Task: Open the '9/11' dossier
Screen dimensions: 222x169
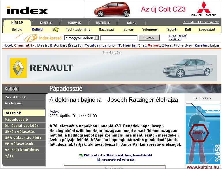Action: (x=24, y=156)
